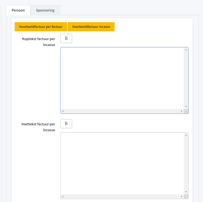Viewport: 203px width, 202px height.
Task: Click scroll left arrow in Koptekst text area
Action: point(63,111)
